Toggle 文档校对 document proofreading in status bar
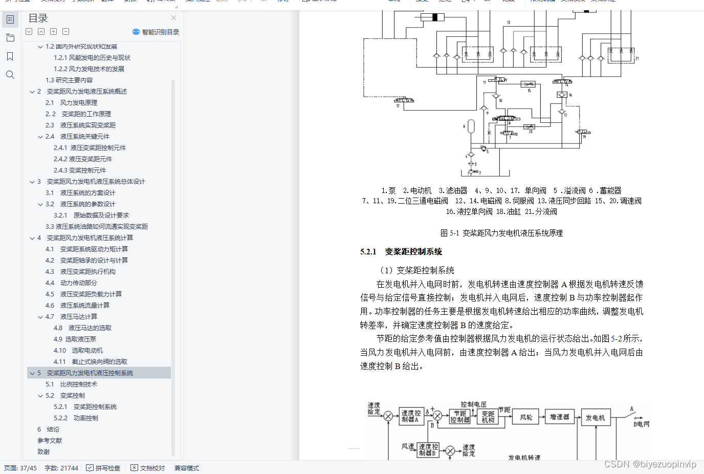The height and width of the screenshot is (474, 704). pyautogui.click(x=147, y=467)
